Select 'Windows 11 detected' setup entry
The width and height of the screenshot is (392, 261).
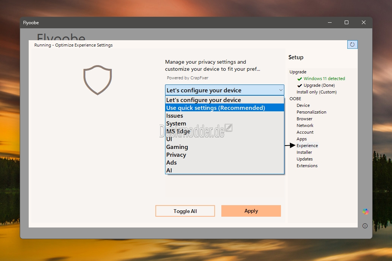click(324, 79)
